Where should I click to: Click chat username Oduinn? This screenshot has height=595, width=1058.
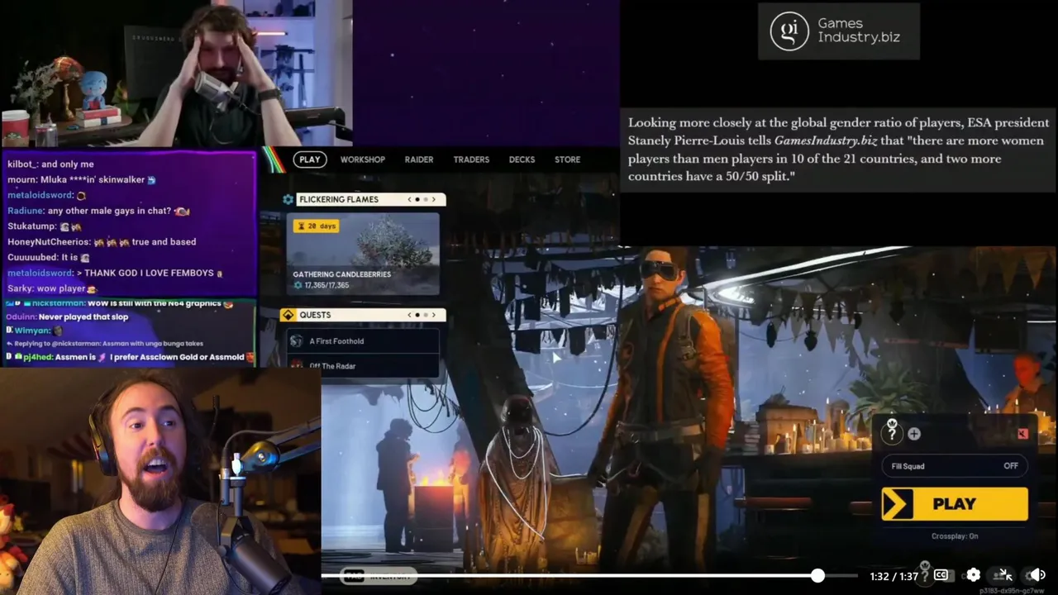[x=20, y=317]
